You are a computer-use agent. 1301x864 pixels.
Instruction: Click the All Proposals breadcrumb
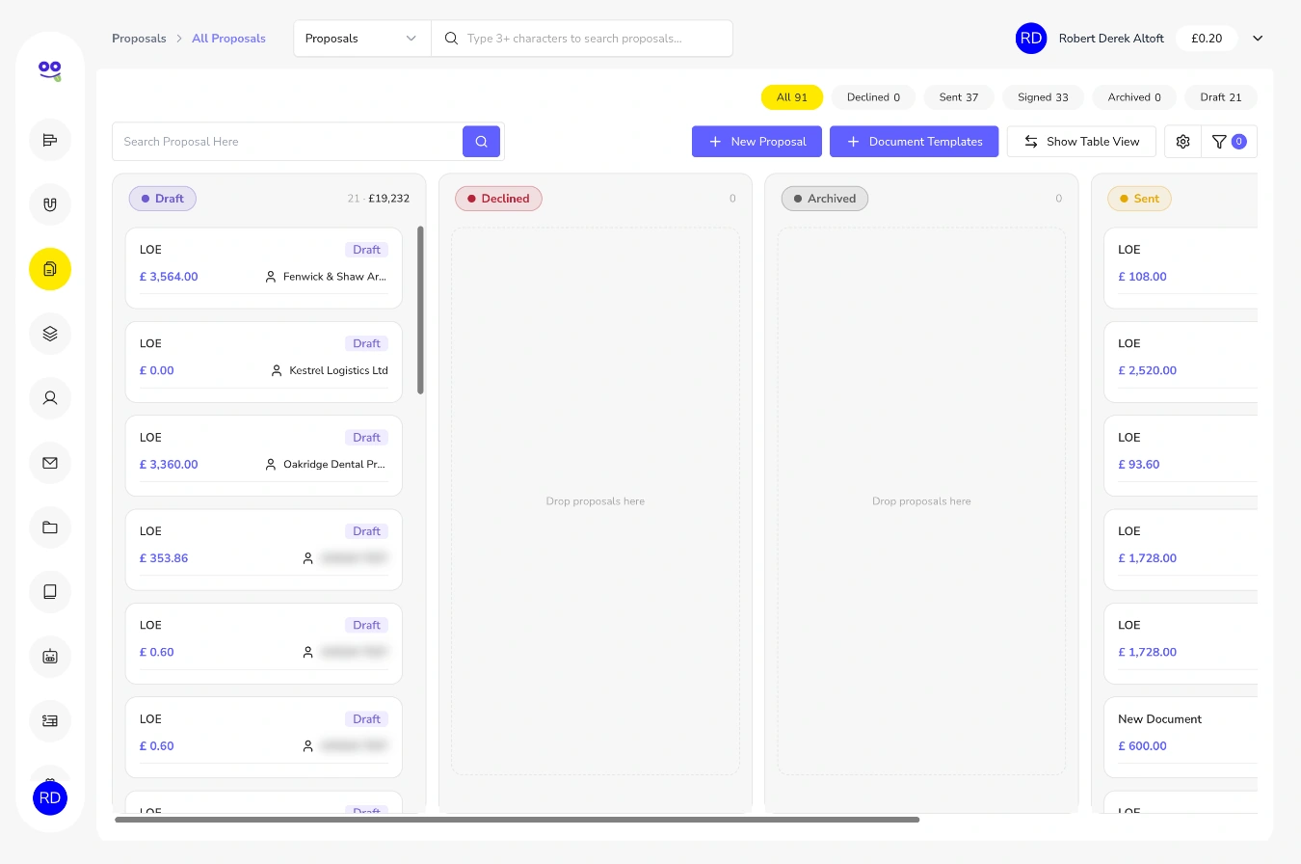click(x=228, y=39)
